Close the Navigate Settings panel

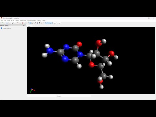click(x=25, y=25)
